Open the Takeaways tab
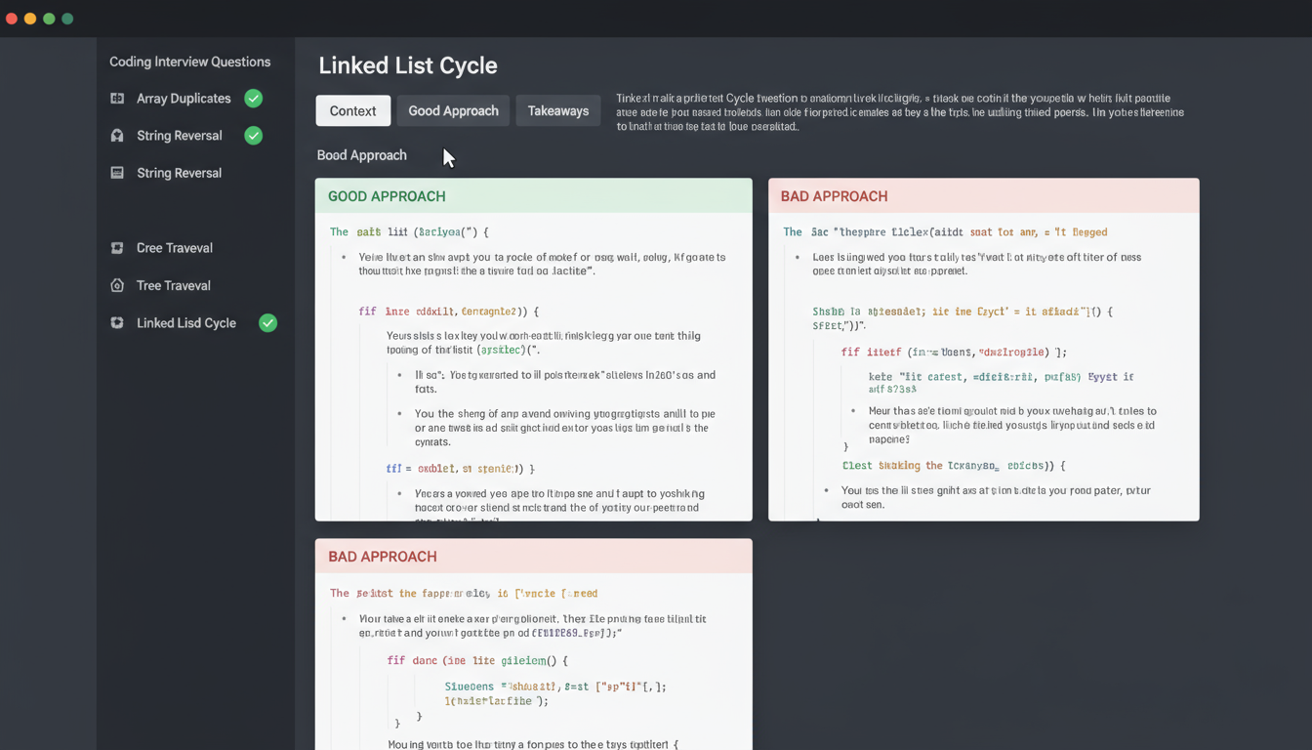Image resolution: width=1312 pixels, height=750 pixels. 557,110
